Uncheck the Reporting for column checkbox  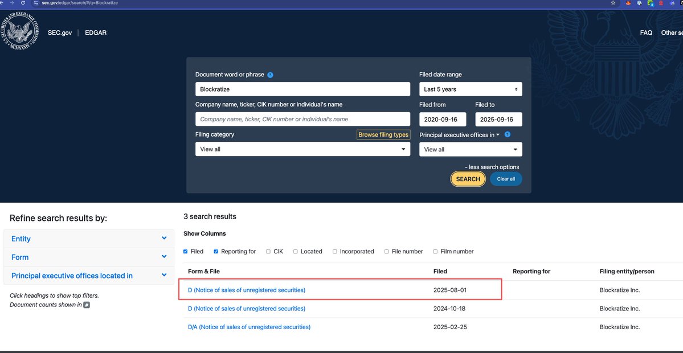pos(216,252)
